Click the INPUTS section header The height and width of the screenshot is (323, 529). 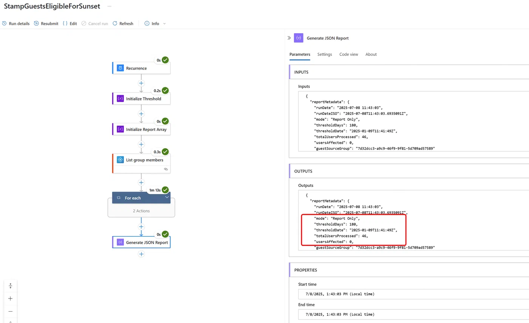click(409, 72)
